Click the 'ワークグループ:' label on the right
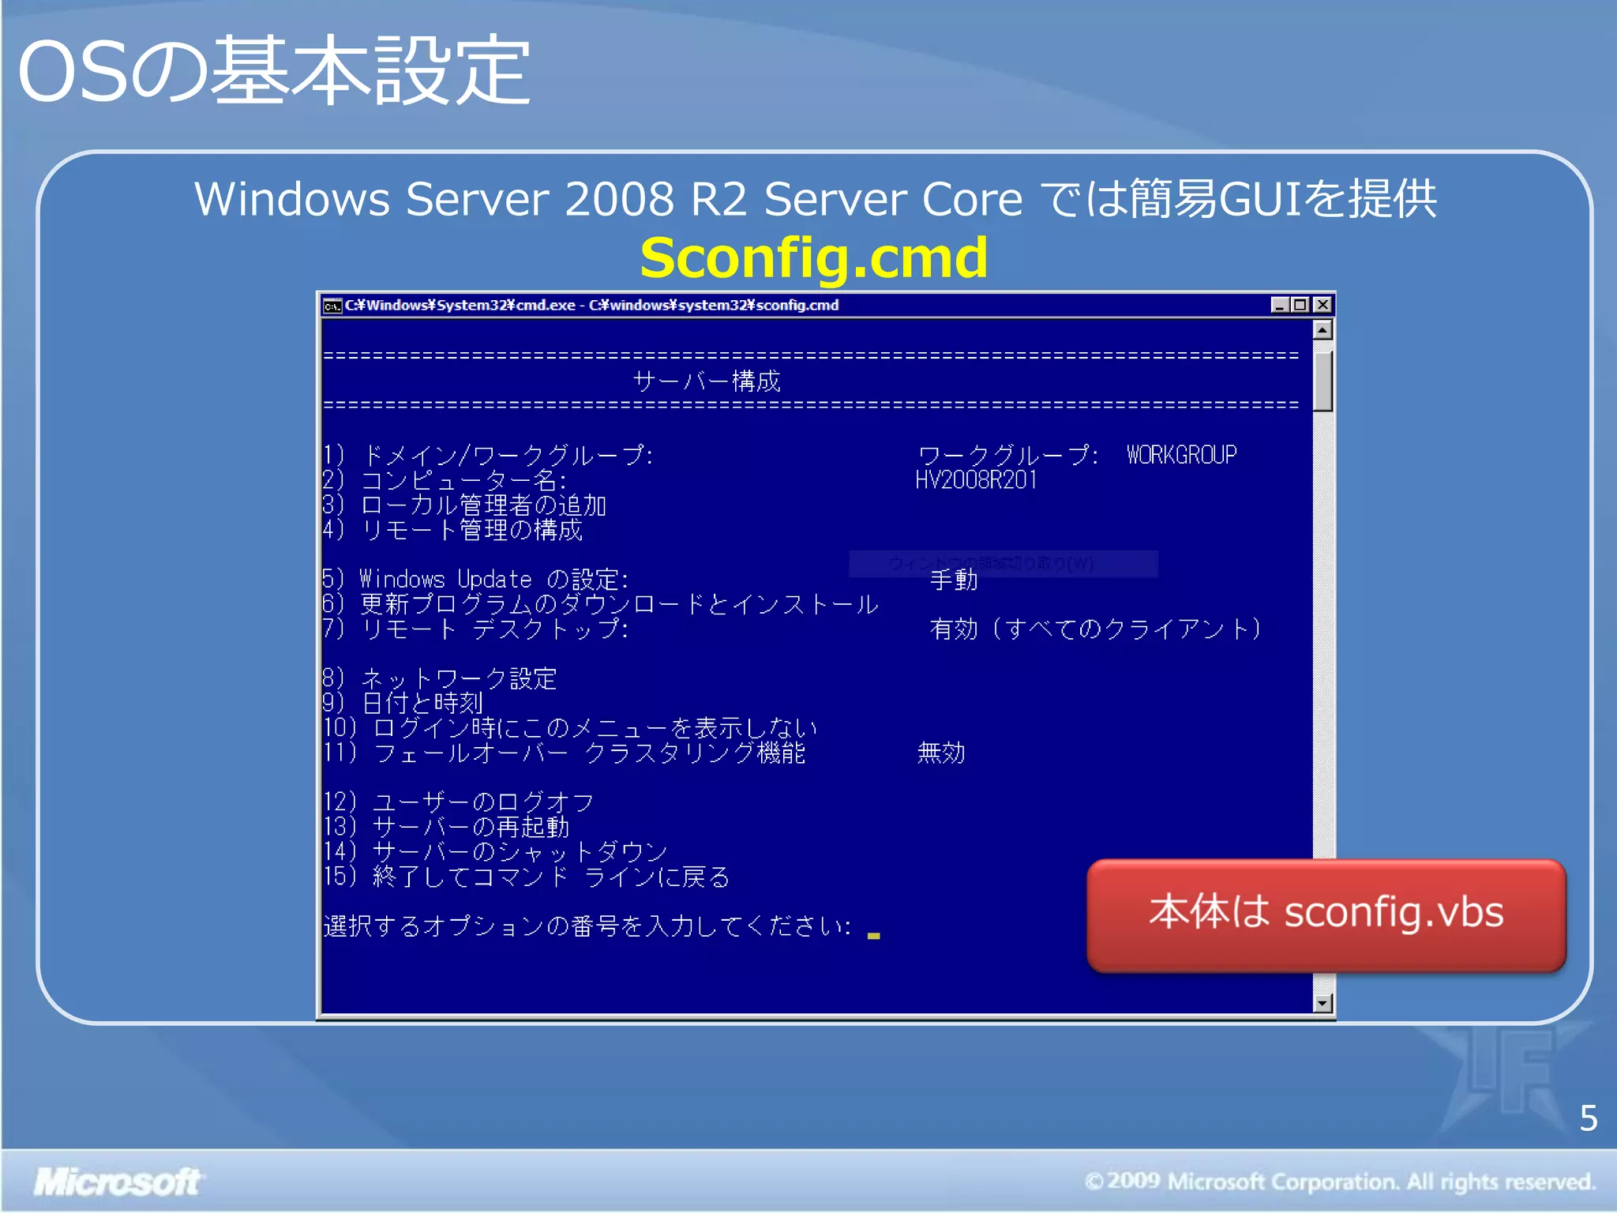 [1008, 455]
